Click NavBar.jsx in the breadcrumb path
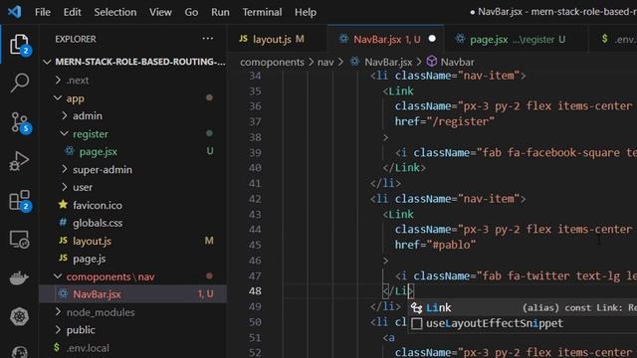The image size is (637, 358). [x=388, y=62]
